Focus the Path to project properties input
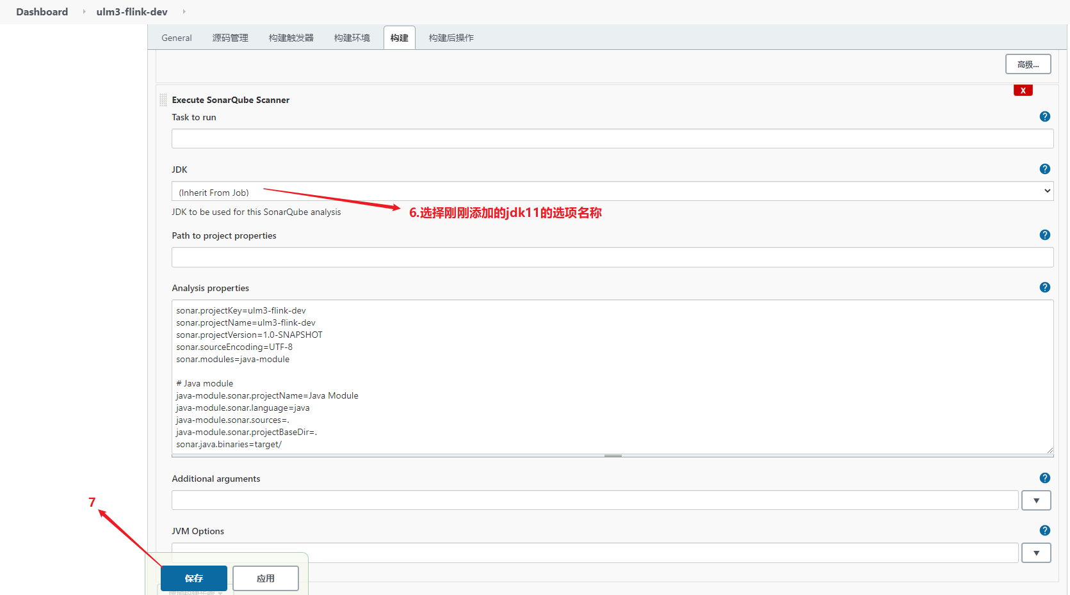The width and height of the screenshot is (1070, 595). (x=612, y=257)
